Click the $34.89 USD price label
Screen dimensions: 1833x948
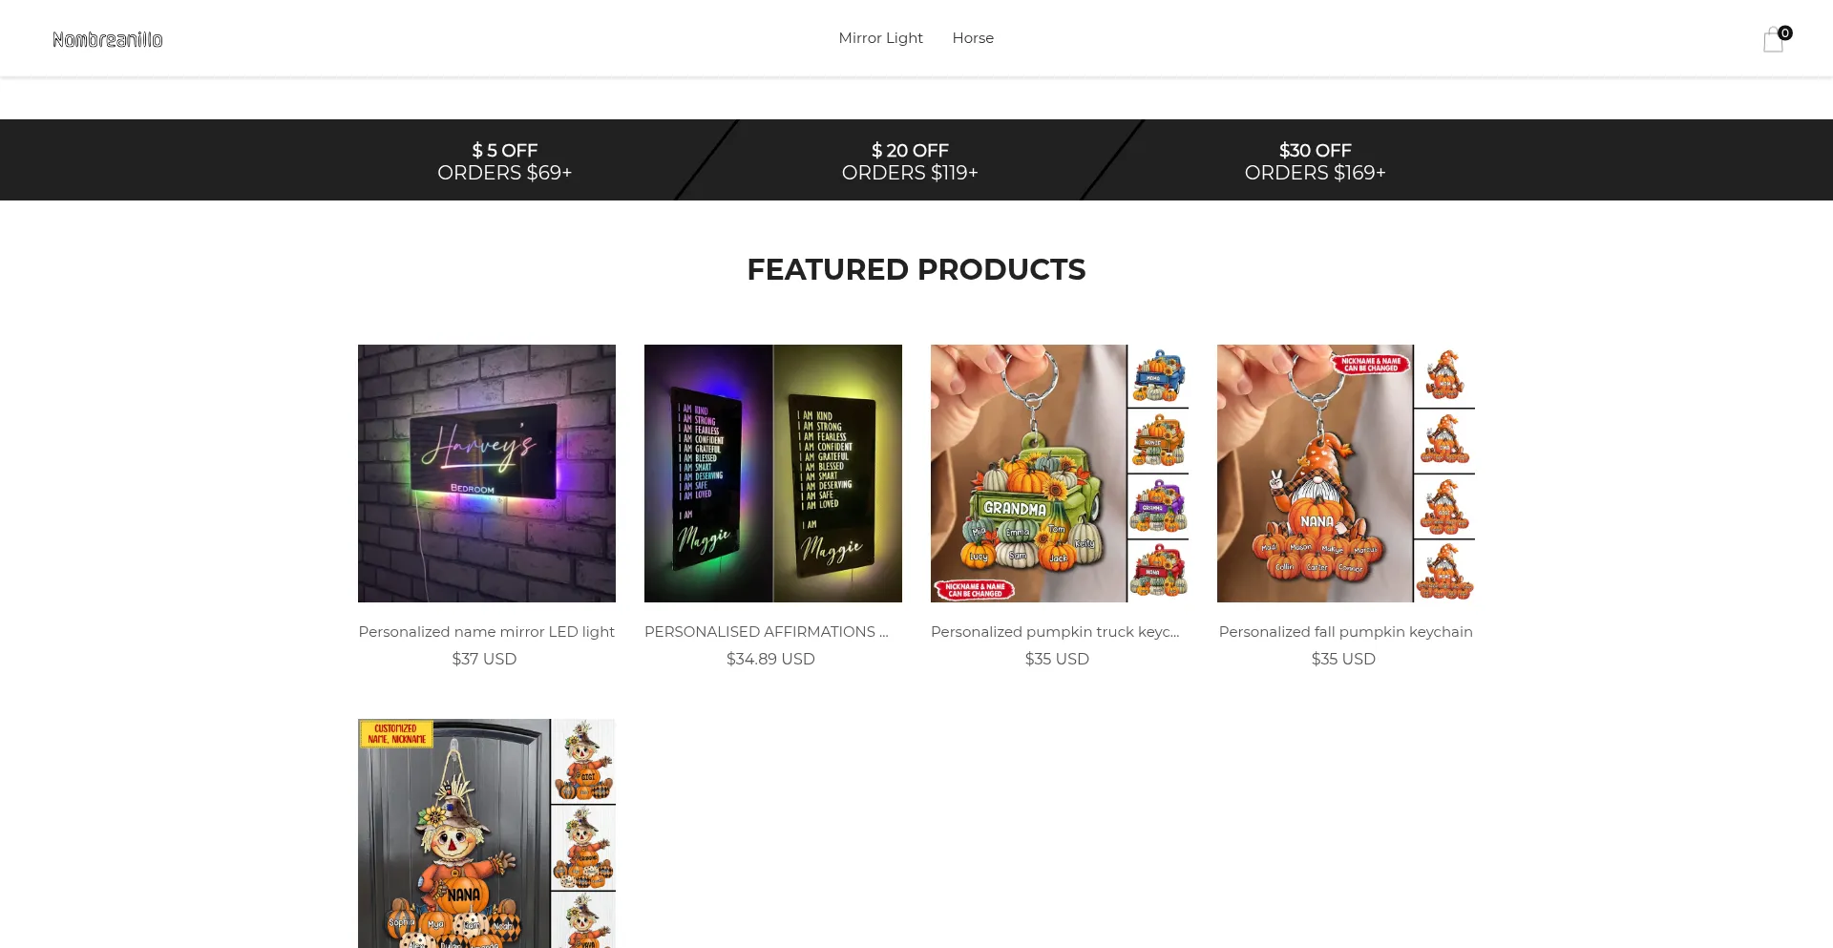pos(770,659)
